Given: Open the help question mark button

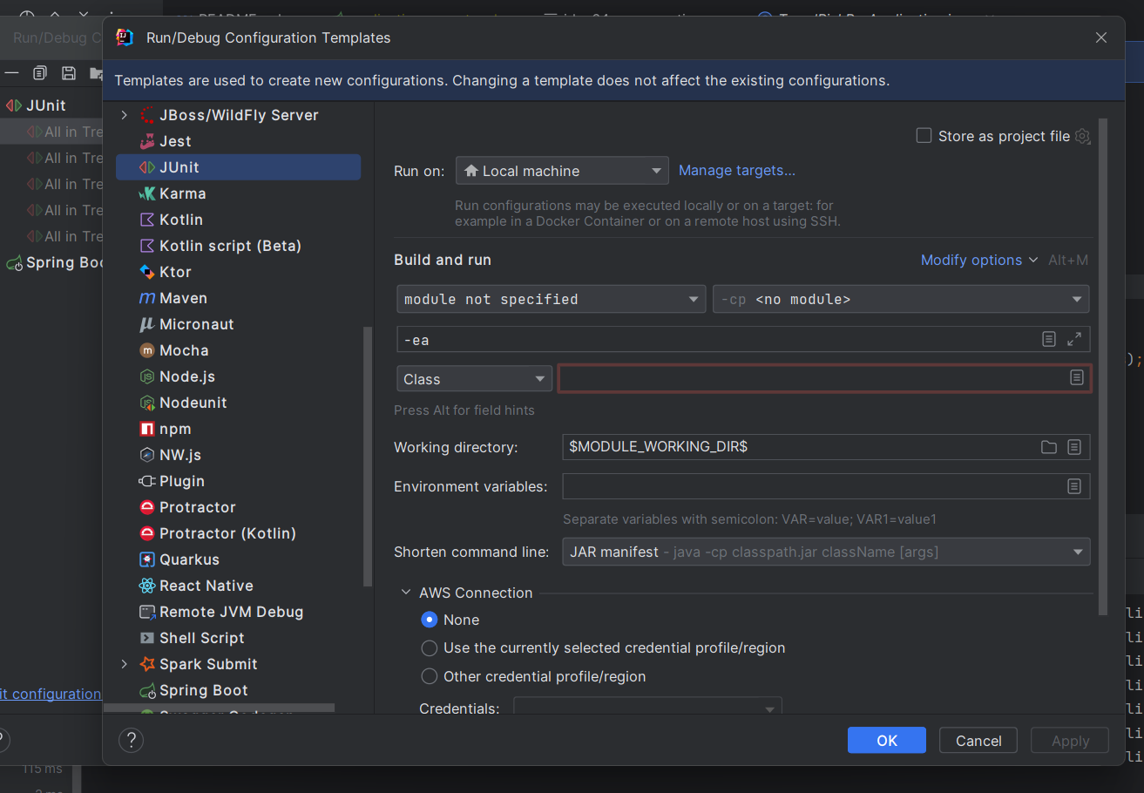Looking at the screenshot, I should tap(131, 741).
